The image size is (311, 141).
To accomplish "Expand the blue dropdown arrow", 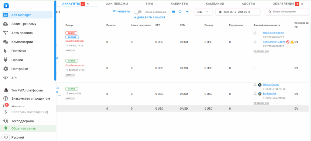I will click(187, 12).
